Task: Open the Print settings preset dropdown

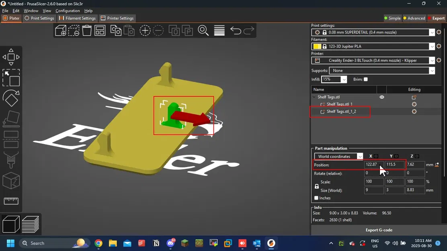Action: tap(432, 32)
